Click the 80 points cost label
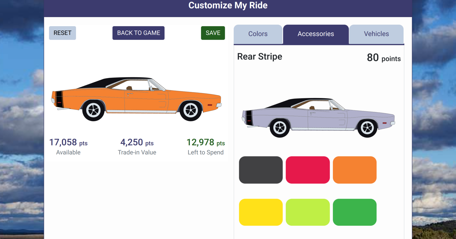The image size is (456, 239). tap(384, 58)
